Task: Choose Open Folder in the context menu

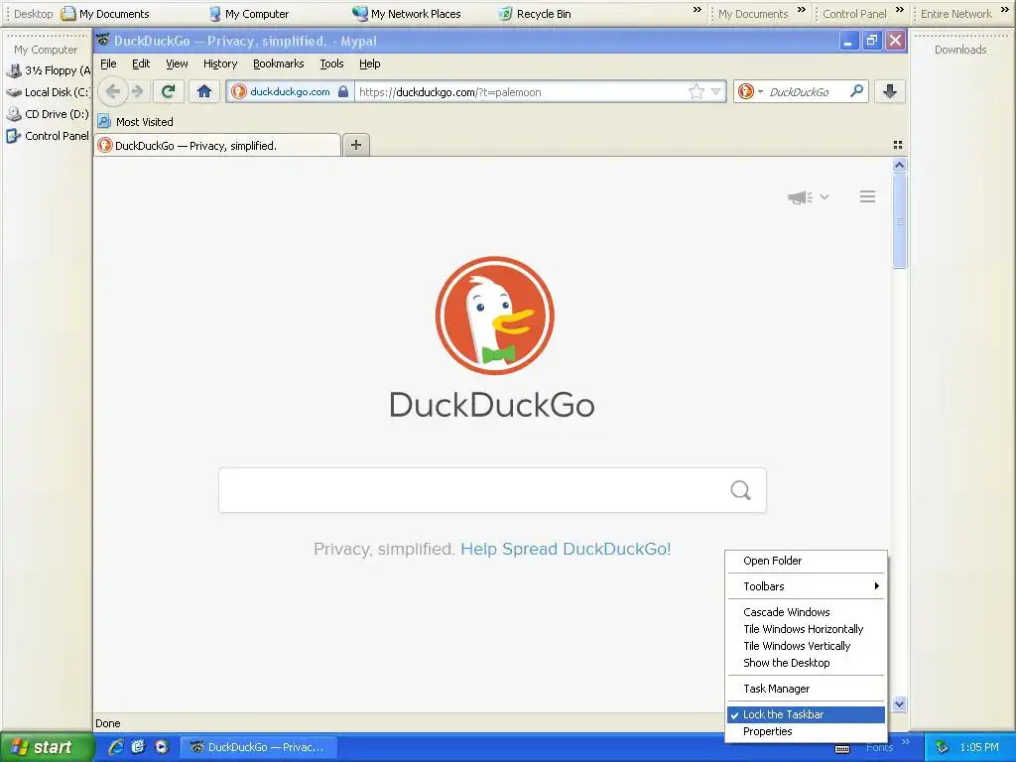Action: [x=806, y=561]
